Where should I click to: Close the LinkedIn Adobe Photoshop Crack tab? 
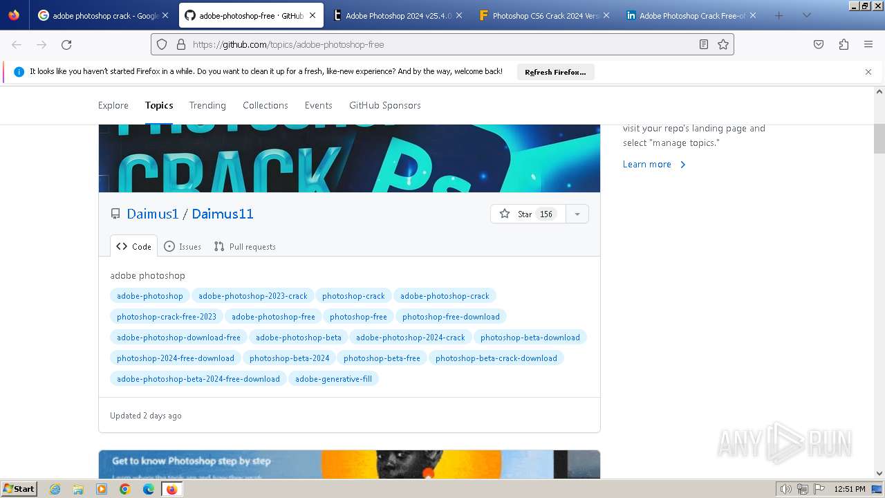753,15
